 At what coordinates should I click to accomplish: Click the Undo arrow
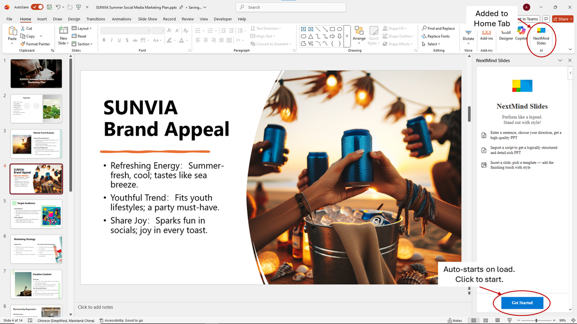pos(58,7)
